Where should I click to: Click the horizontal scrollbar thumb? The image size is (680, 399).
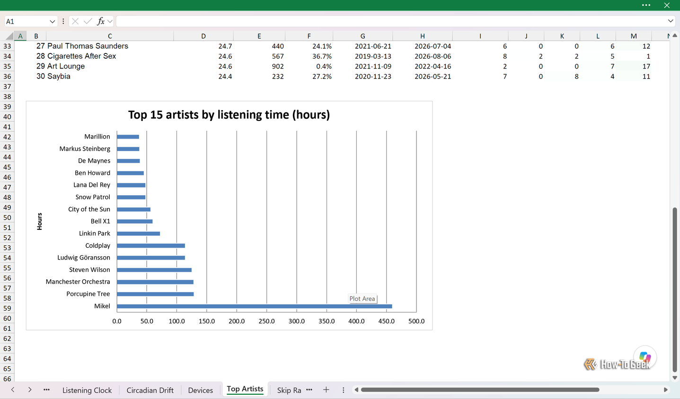pyautogui.click(x=480, y=390)
